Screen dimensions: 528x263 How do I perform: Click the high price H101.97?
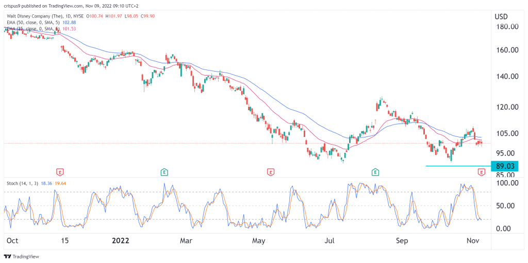pos(113,16)
